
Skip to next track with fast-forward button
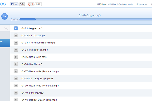coord(4,16)
